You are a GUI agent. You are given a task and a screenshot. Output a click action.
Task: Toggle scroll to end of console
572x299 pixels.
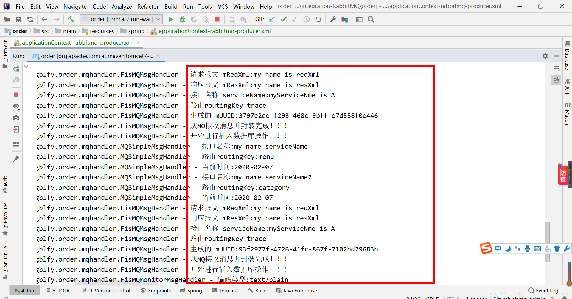[x=557, y=80]
